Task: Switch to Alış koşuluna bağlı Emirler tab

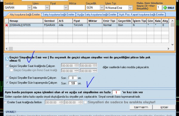Action: click(x=25, y=15)
